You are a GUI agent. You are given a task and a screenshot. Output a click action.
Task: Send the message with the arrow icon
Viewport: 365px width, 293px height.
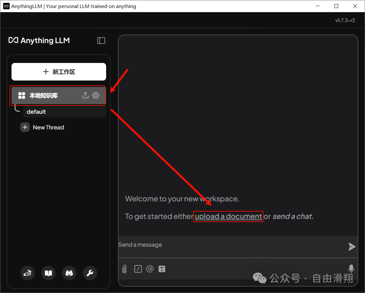352,246
